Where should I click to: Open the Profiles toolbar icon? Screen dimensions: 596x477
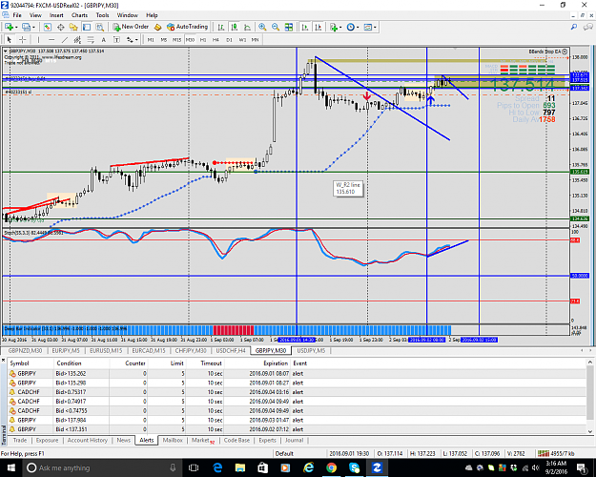point(26,27)
